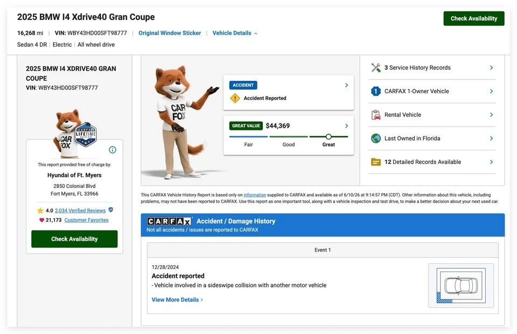Screen dimensions: 517x334
Task: Open View More Details link
Action: (x=177, y=300)
